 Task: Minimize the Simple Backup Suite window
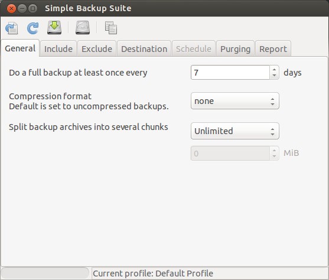point(22,9)
